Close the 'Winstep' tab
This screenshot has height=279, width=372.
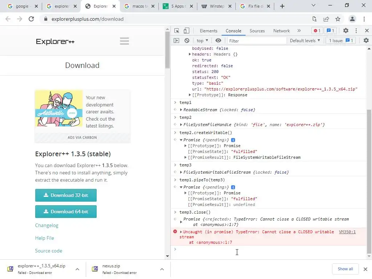pyautogui.click(x=230, y=6)
